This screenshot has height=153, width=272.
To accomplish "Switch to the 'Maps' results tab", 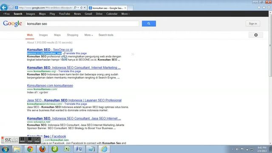I will (57, 35).
